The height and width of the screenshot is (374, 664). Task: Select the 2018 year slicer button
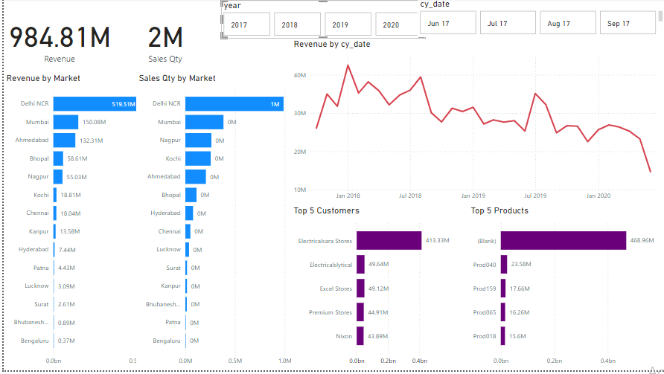click(x=296, y=25)
